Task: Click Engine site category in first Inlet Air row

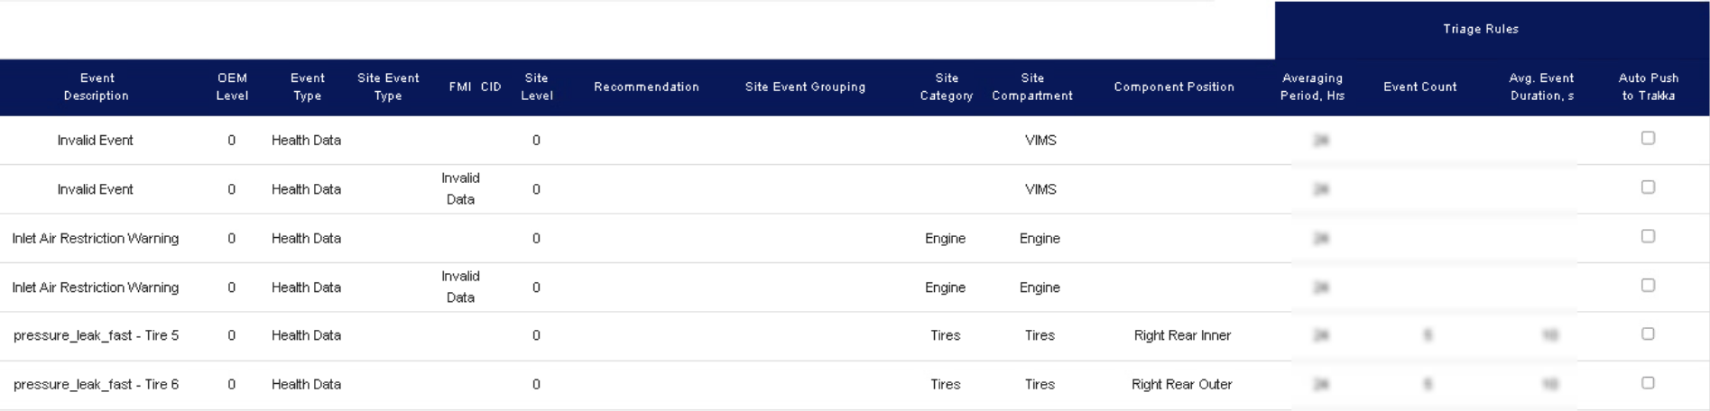Action: [x=945, y=238]
